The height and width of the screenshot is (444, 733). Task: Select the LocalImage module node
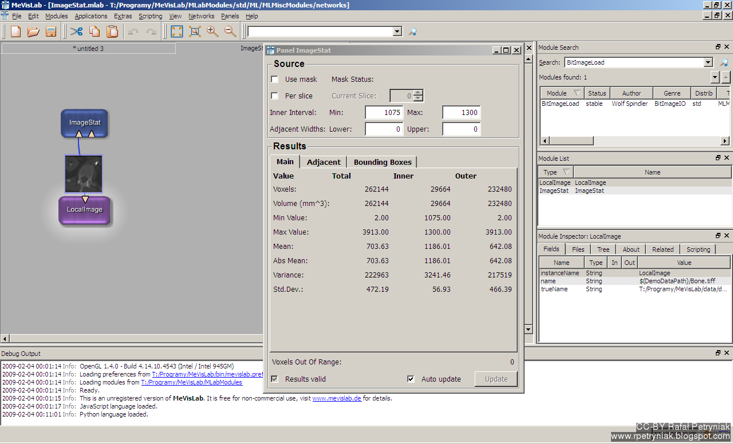[85, 210]
